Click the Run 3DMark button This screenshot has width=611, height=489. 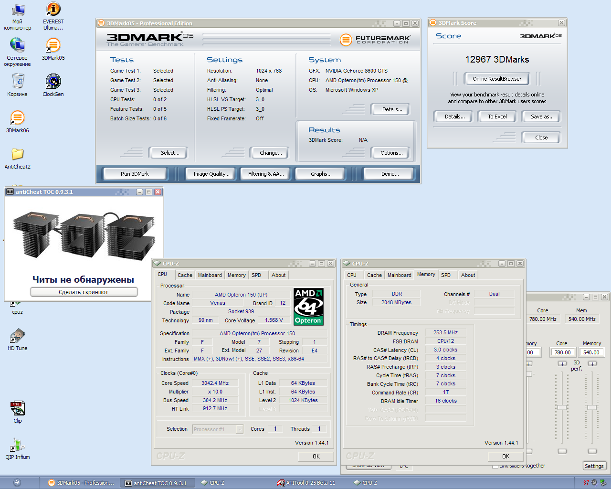[135, 174]
